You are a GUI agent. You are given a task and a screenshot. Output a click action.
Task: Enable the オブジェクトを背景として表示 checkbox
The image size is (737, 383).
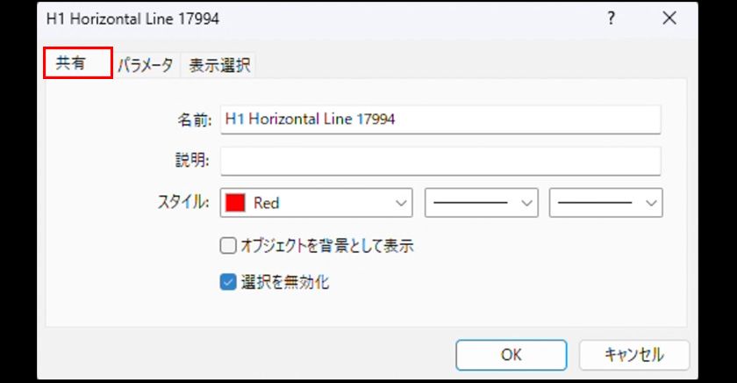(x=228, y=247)
